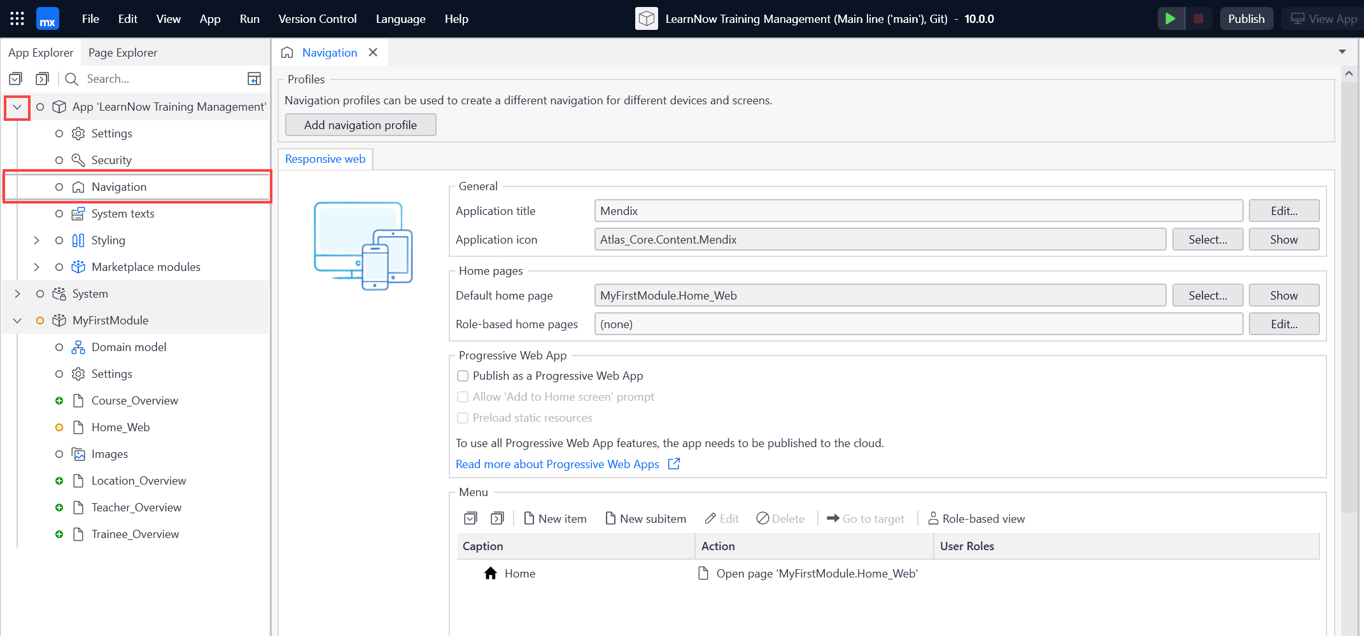Click Show for Default home page

click(x=1284, y=295)
